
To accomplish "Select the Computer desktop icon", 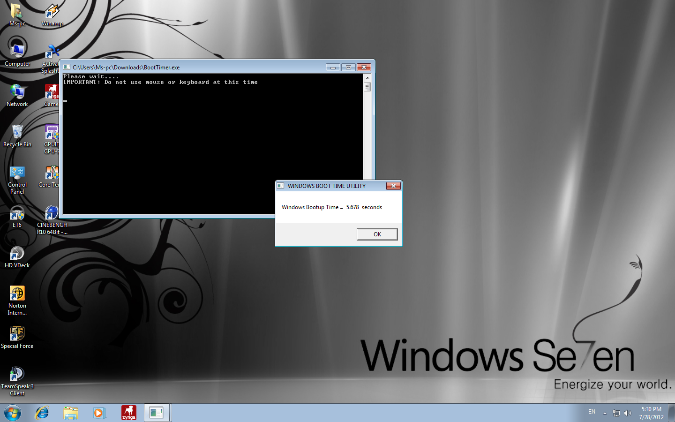I will pos(17,55).
